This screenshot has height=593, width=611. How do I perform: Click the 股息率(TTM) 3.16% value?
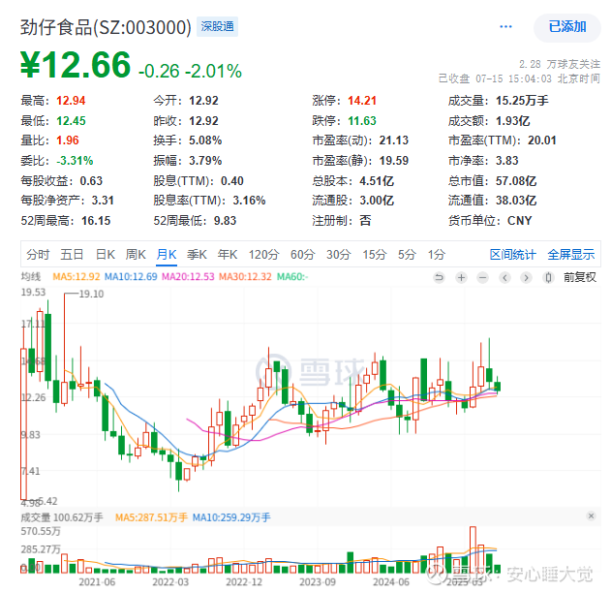click(x=249, y=201)
